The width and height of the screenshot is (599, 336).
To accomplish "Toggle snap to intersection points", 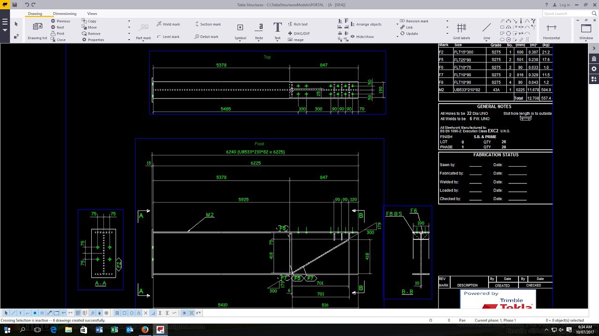I will [146, 313].
